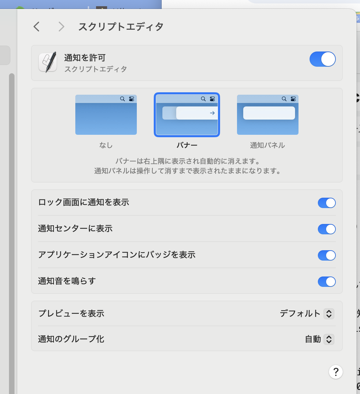Toggle アプリケーションアイコンにバッジを表示 switch

tap(326, 255)
